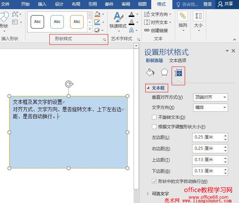Click the text fill A icon

[131, 14]
